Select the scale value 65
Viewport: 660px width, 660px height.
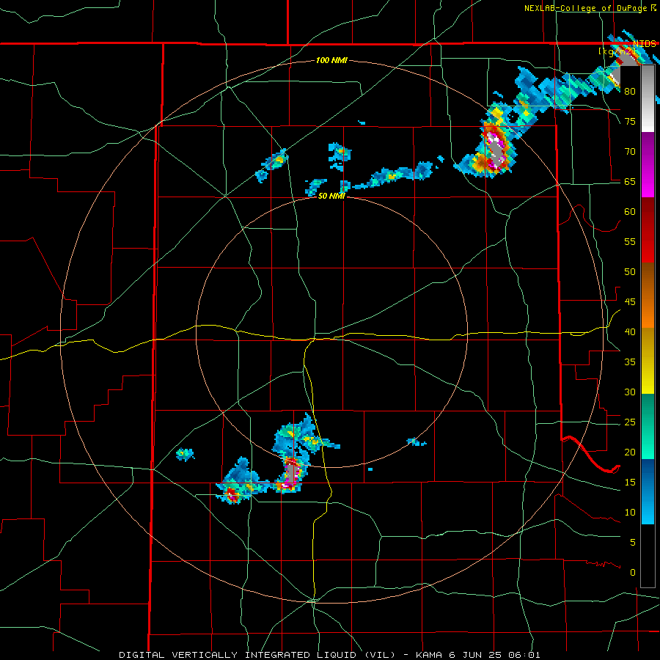[630, 181]
